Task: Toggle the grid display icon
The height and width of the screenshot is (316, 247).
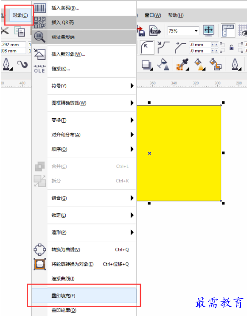Action: tap(243, 31)
